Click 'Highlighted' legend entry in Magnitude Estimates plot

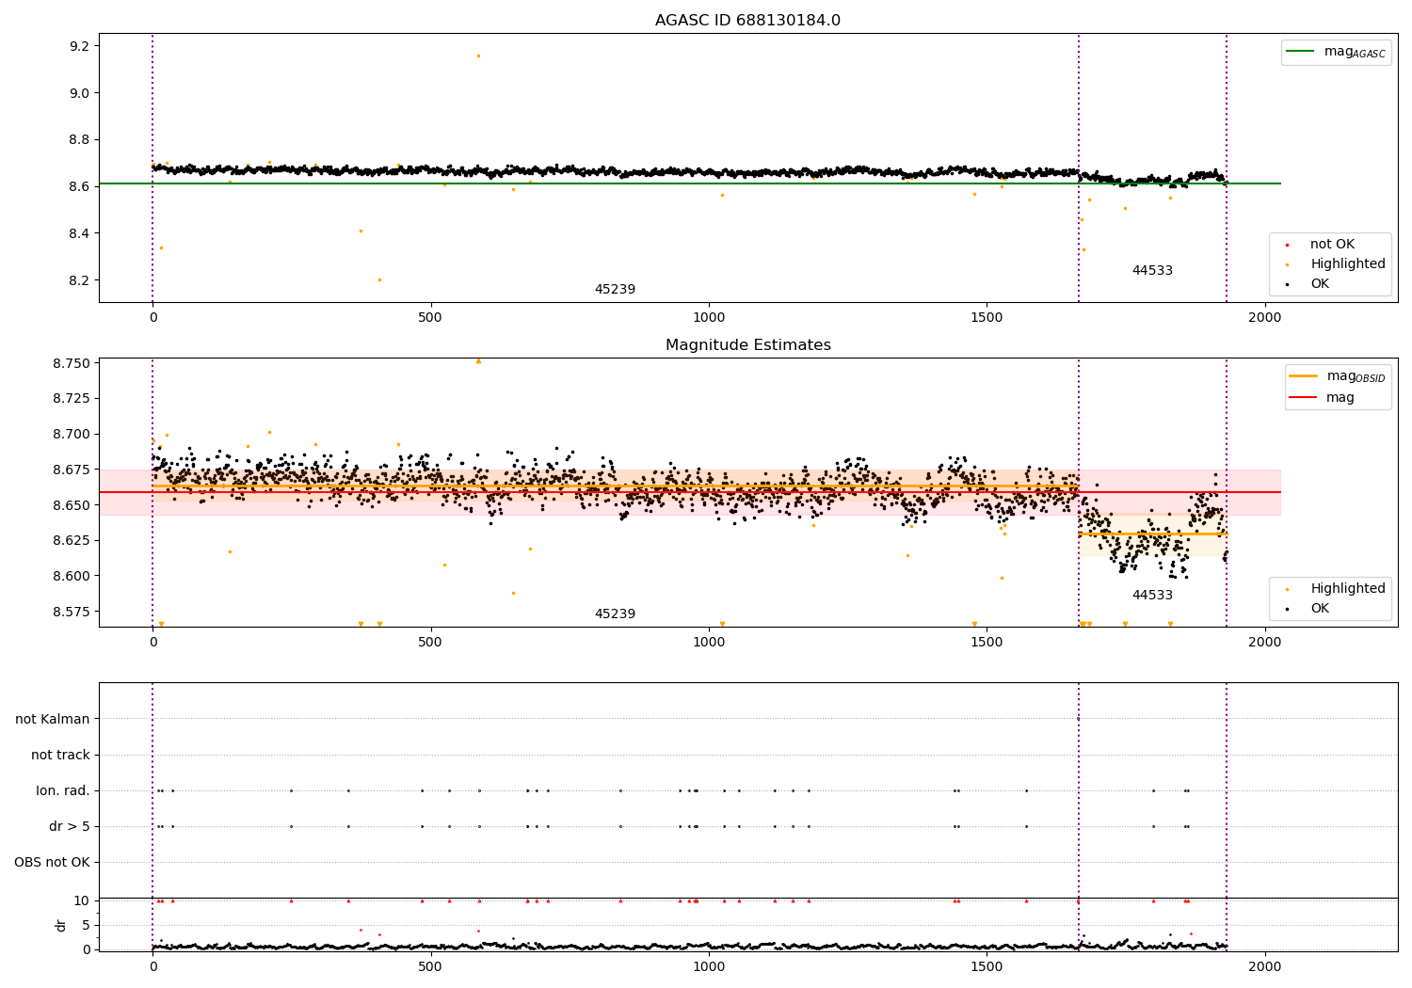[1348, 589]
